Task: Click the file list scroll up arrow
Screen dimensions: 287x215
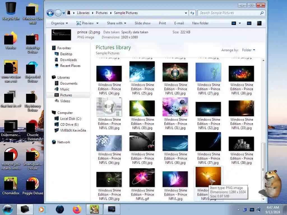Action: tap(263, 60)
